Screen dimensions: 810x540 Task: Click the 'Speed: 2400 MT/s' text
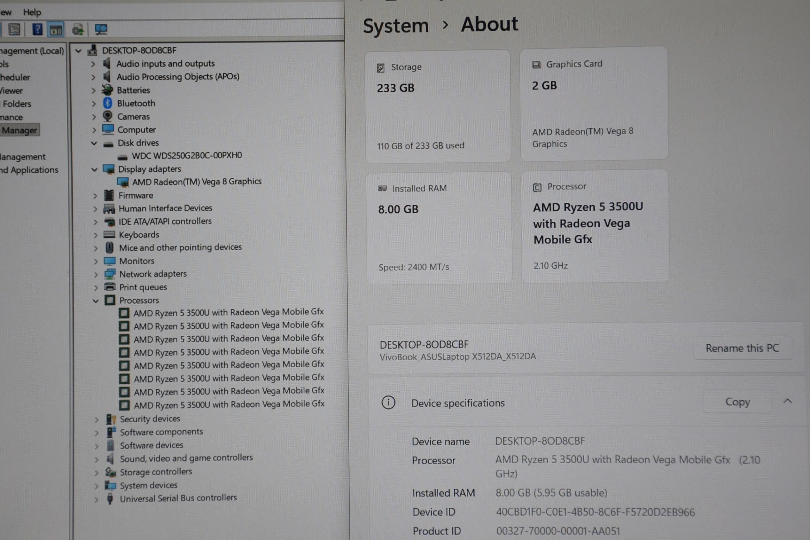tap(414, 267)
